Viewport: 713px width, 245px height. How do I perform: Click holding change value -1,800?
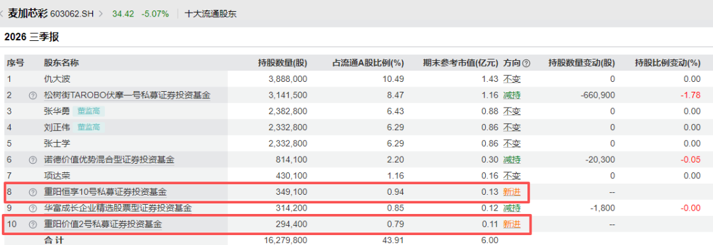pos(603,208)
